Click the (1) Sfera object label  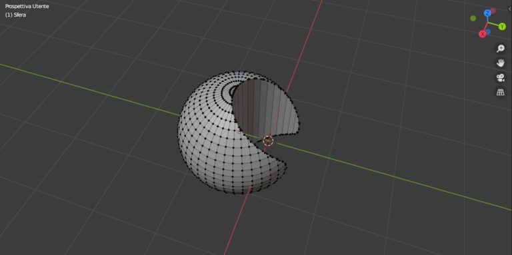pyautogui.click(x=16, y=15)
